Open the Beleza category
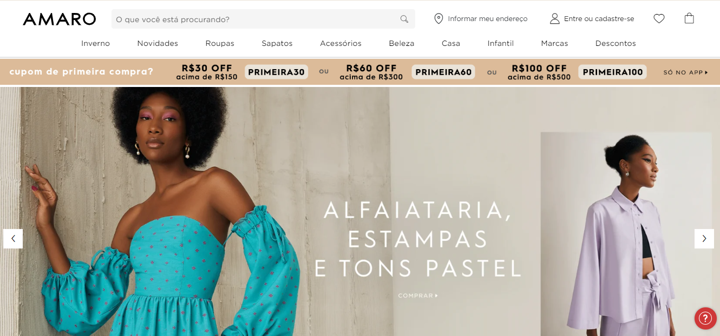The width and height of the screenshot is (720, 336). (x=401, y=43)
